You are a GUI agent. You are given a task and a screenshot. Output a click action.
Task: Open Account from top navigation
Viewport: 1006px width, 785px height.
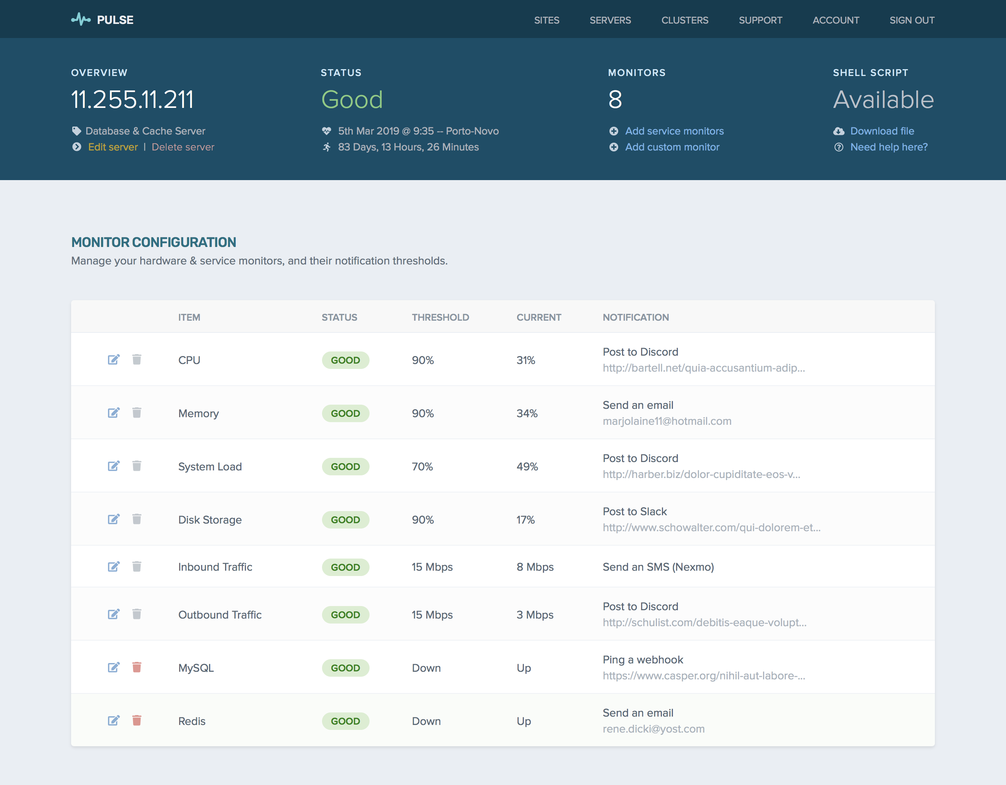point(836,20)
